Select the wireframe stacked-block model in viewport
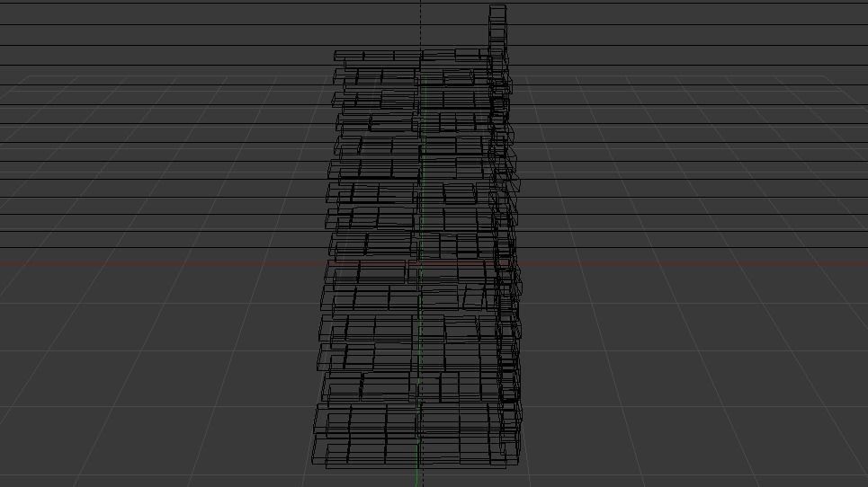Screen dimensions: 868x487 (x=418, y=238)
